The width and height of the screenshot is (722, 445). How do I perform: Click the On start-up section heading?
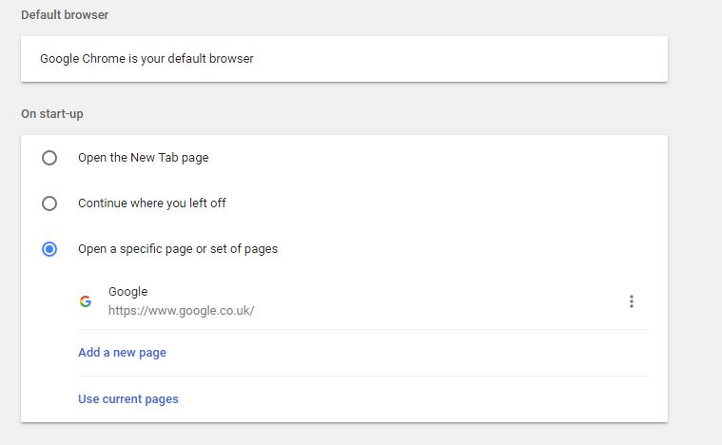[x=52, y=114]
